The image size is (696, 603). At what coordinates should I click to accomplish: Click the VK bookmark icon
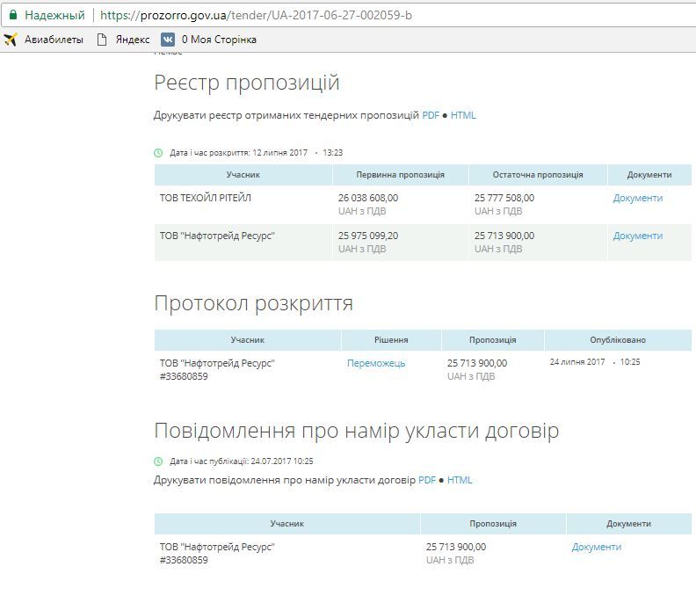pyautogui.click(x=167, y=40)
